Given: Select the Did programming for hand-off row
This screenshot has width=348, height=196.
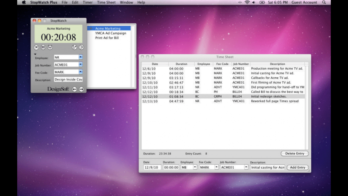Looking at the screenshot, I should point(223,87).
